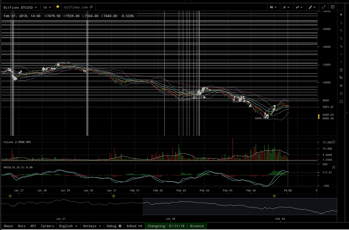The image size is (349, 230).
Task: Select the crosshair plus tool
Action: (x=341, y=15)
